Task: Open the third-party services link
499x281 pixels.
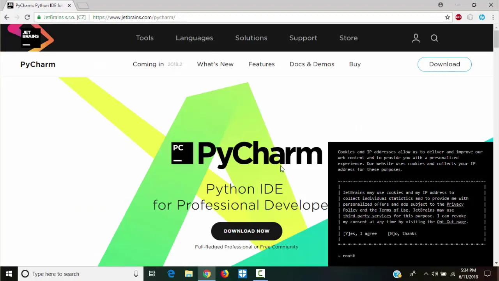Action: tap(367, 216)
